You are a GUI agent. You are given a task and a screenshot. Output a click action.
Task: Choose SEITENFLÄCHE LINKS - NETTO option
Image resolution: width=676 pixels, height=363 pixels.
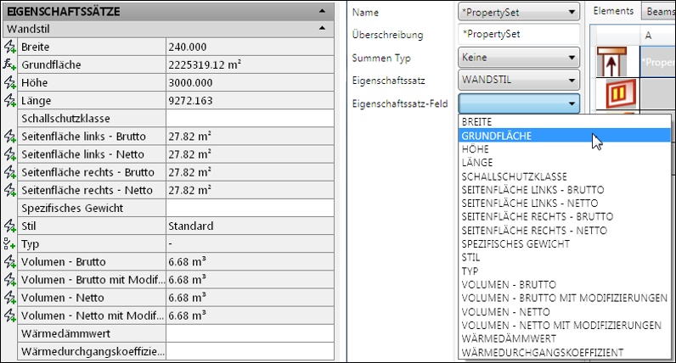point(565,204)
